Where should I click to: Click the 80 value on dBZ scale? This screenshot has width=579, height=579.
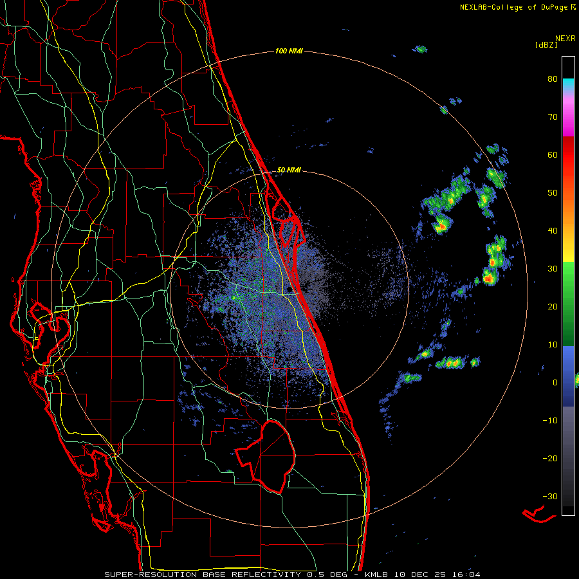[x=553, y=79]
